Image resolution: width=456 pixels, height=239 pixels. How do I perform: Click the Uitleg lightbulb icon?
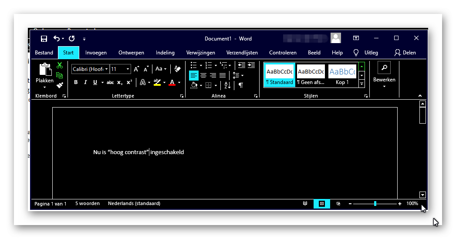(x=356, y=53)
